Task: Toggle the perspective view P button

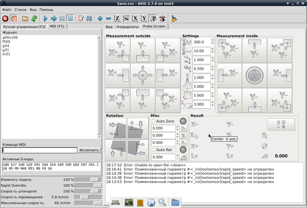Action: (x=153, y=19)
